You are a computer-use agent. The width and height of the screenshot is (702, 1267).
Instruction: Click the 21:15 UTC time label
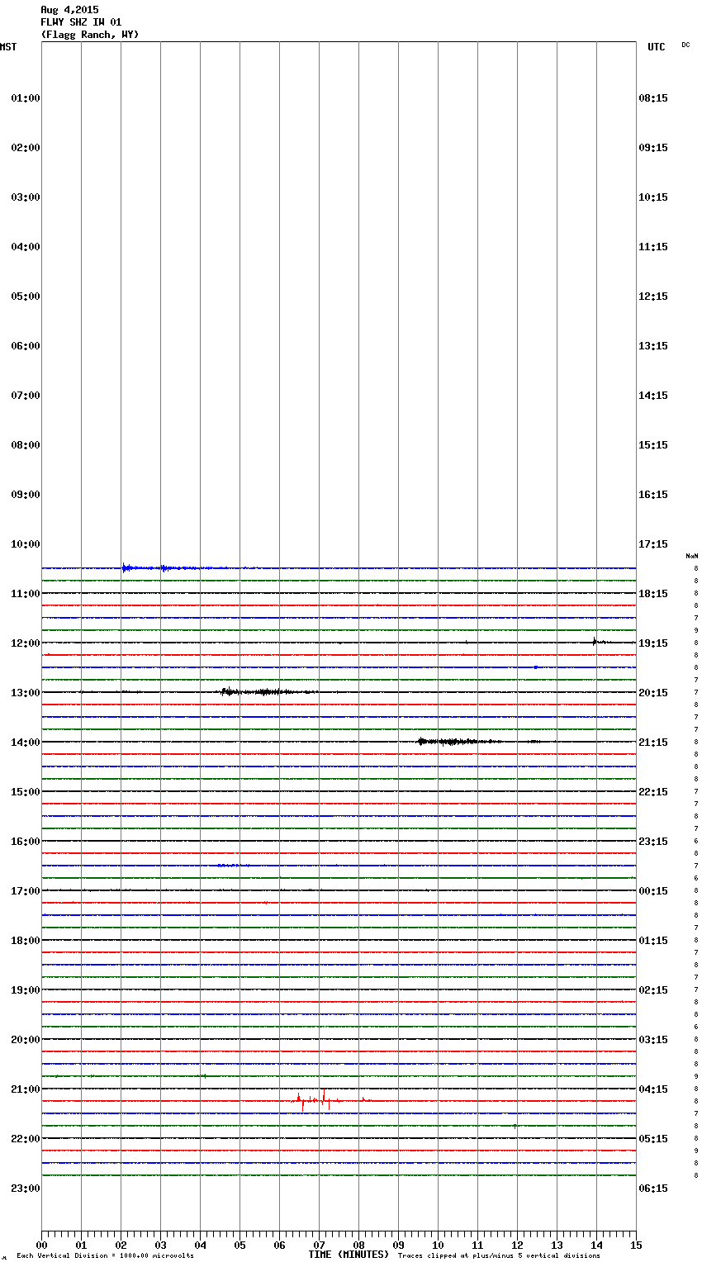[653, 743]
